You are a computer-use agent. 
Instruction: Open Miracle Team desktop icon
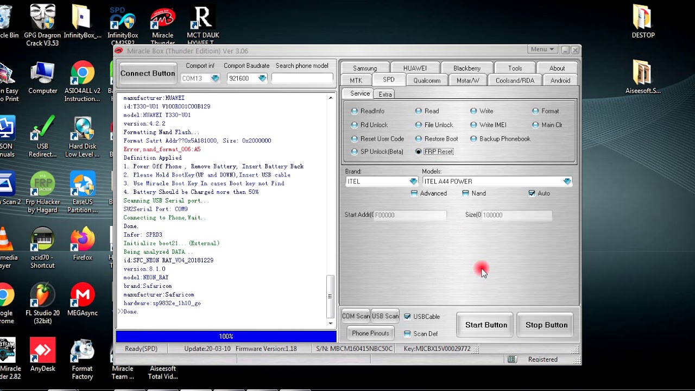[x=123, y=372]
